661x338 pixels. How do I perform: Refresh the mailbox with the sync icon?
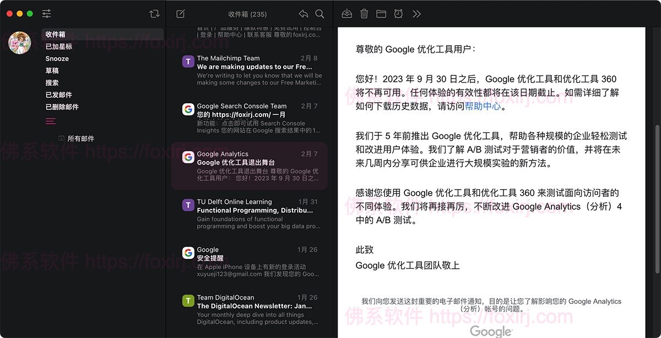(155, 14)
